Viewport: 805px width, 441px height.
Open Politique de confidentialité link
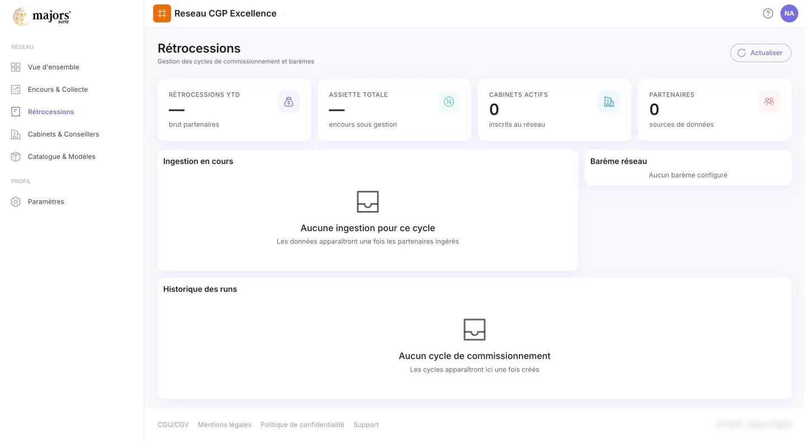click(x=302, y=425)
